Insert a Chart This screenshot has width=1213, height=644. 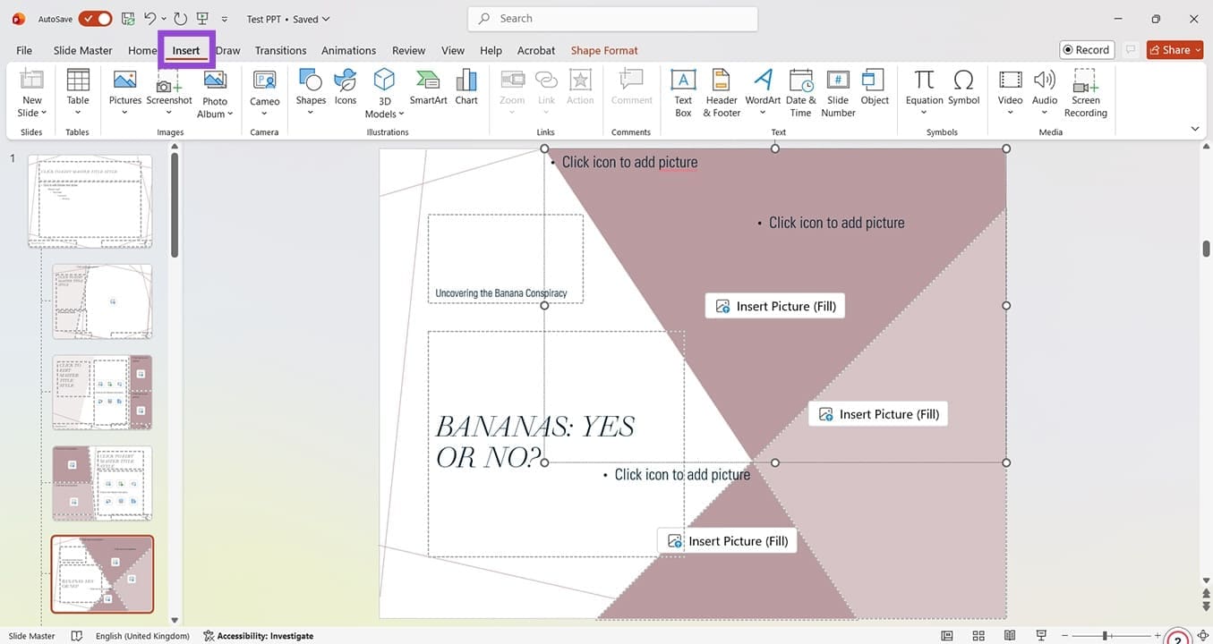pyautogui.click(x=466, y=88)
